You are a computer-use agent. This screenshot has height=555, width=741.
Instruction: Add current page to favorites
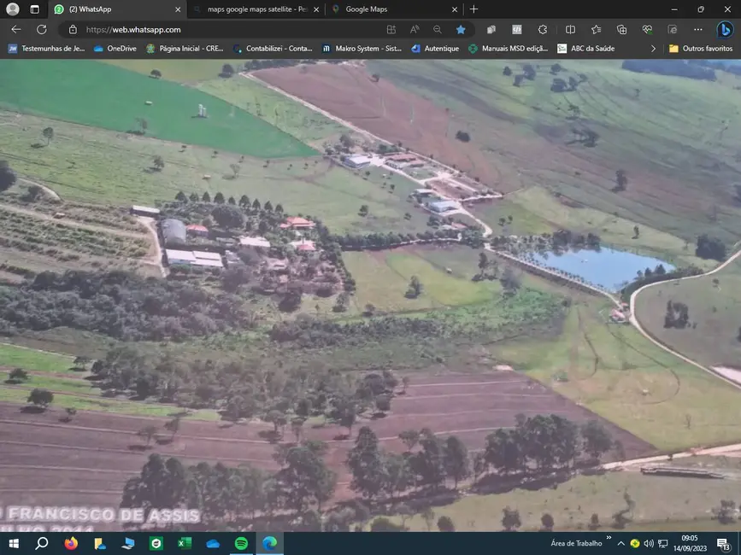click(461, 28)
